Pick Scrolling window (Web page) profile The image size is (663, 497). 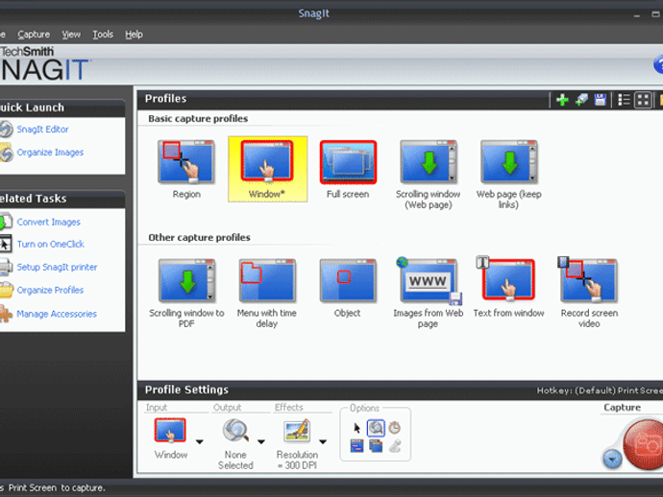(428, 175)
